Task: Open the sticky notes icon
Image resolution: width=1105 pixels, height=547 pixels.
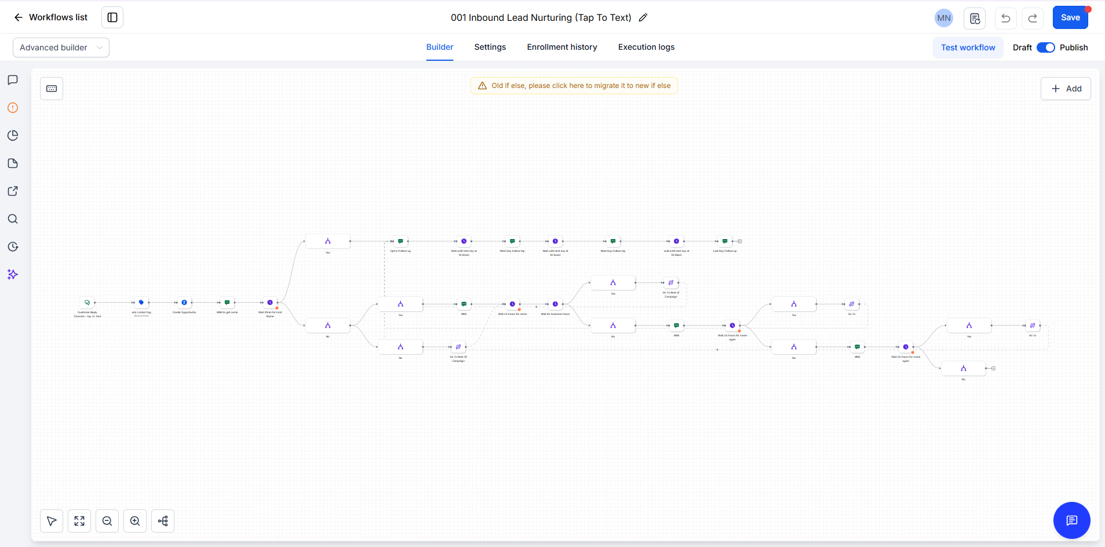Action: pos(13,163)
